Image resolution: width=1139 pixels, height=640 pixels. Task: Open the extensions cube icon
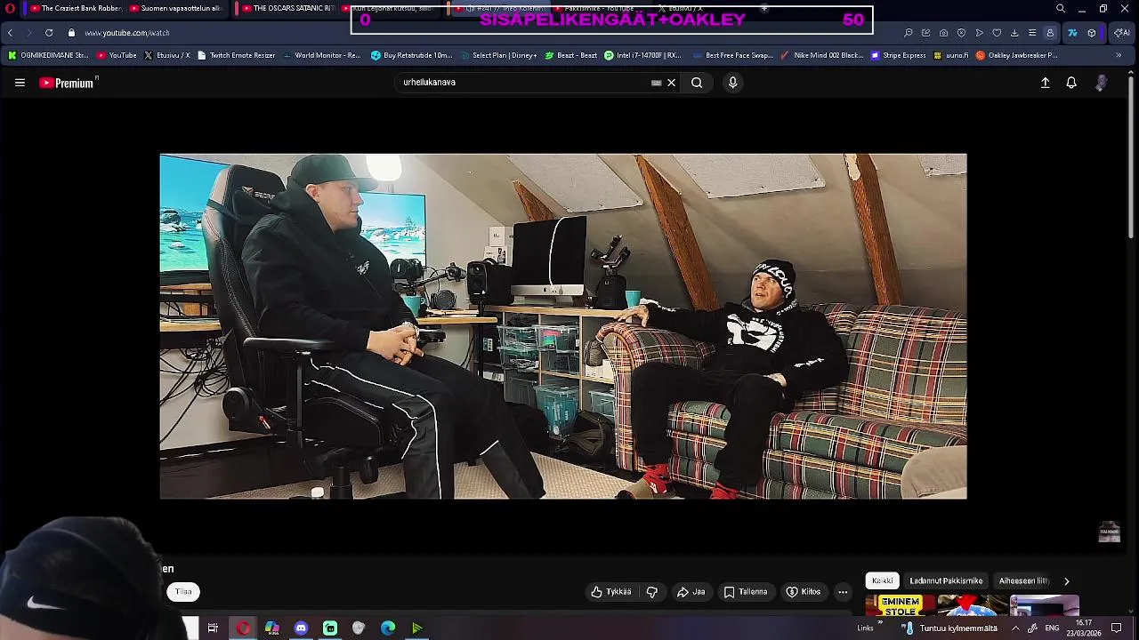[1092, 33]
